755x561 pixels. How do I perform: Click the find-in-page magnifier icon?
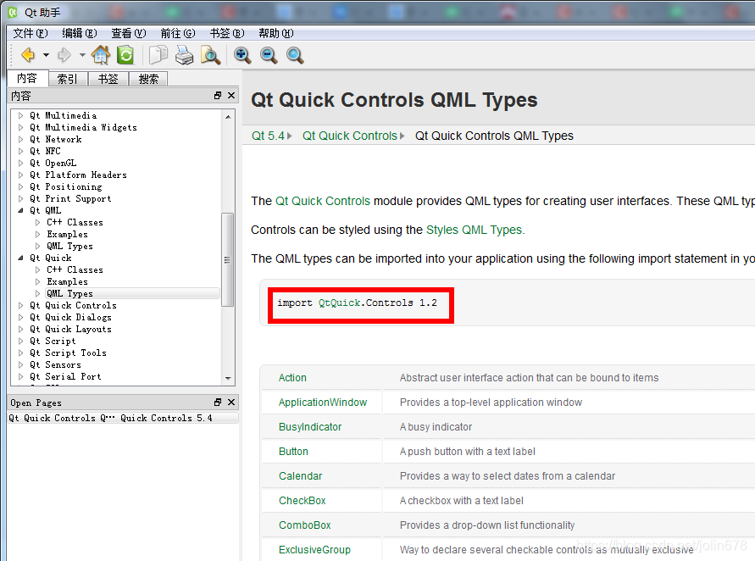[211, 55]
